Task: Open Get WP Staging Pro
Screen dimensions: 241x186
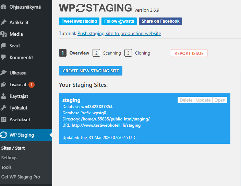Action: 21,177
